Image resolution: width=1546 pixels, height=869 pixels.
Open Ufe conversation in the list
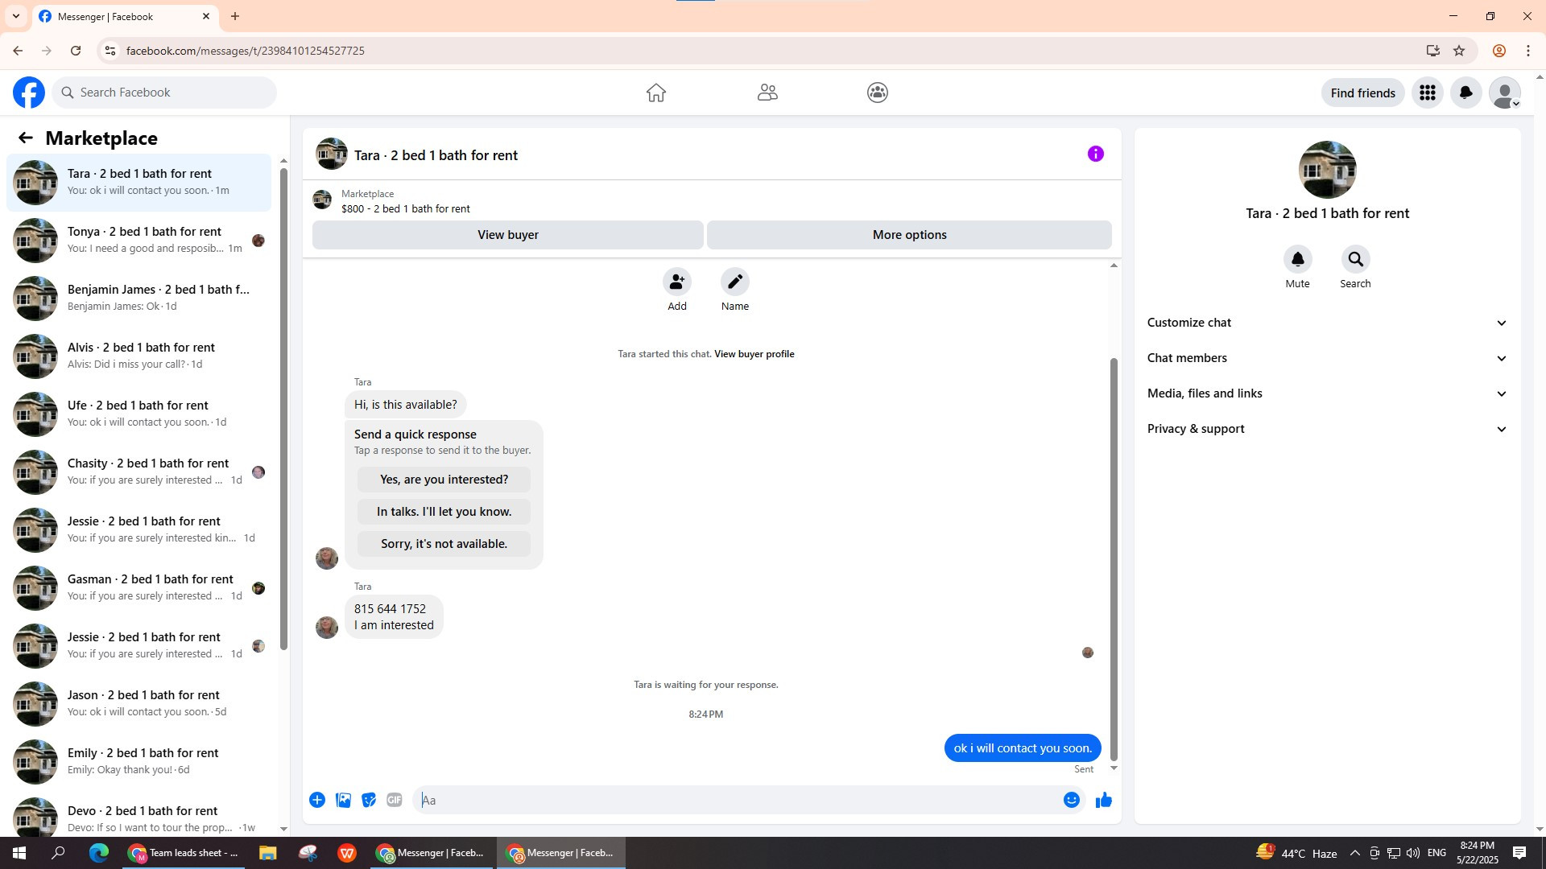point(138,414)
